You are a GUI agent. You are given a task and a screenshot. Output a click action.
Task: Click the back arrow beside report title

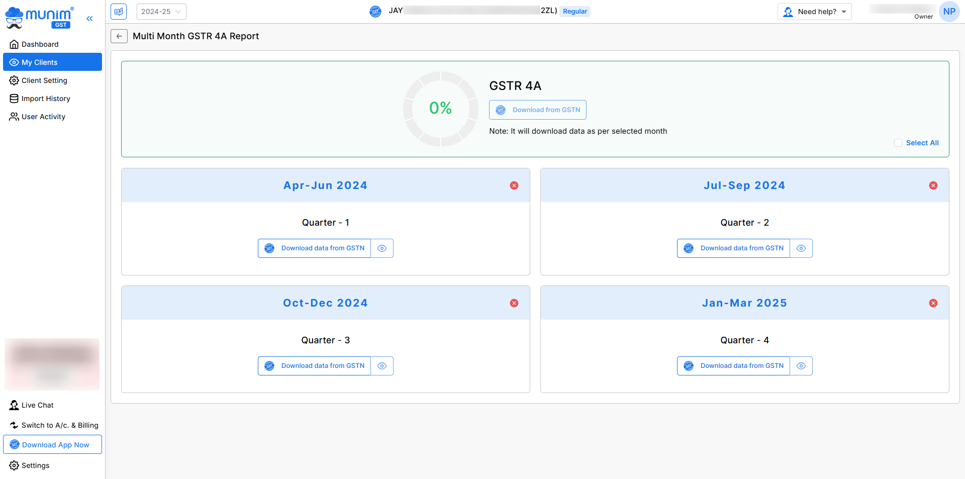tap(119, 36)
